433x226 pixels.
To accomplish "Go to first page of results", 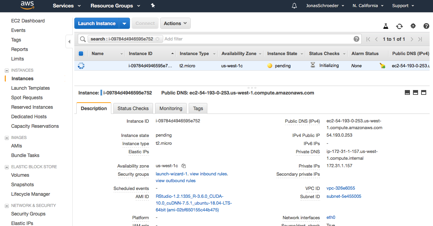I will 368,39.
